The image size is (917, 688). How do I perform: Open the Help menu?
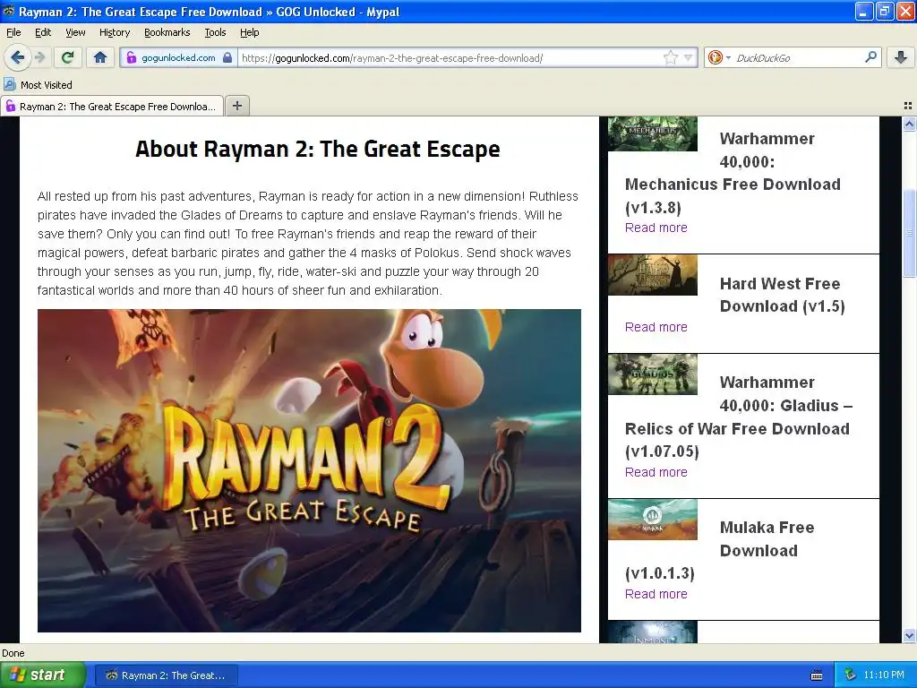coord(250,32)
